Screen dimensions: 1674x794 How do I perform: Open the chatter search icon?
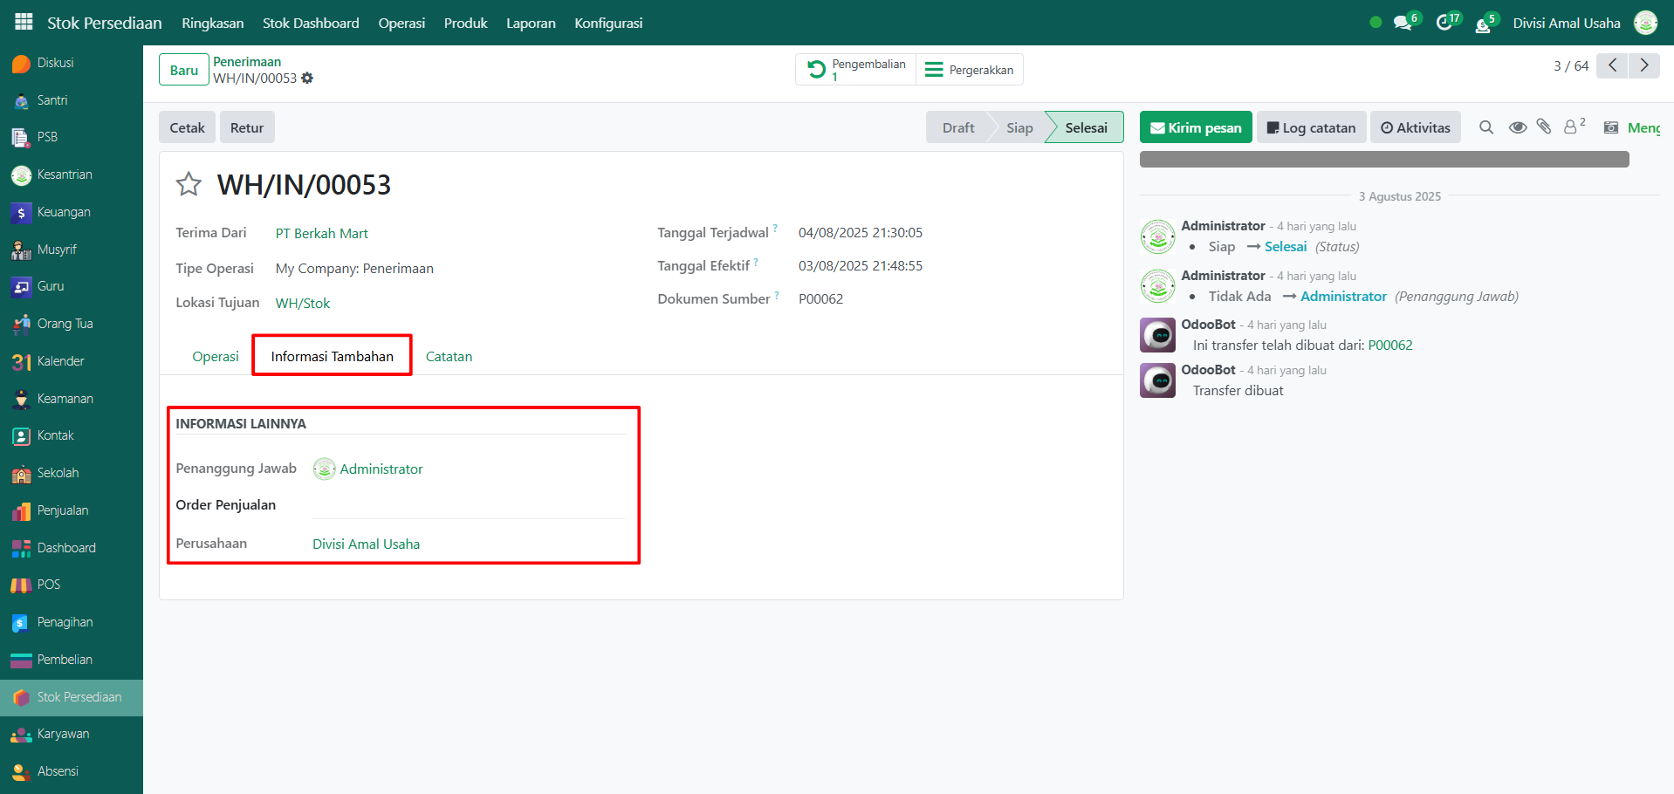click(1485, 127)
